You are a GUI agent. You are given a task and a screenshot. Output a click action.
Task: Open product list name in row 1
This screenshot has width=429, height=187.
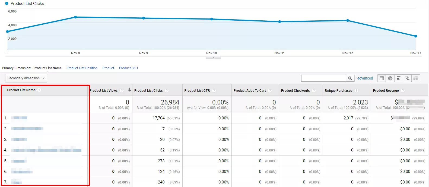tap(19, 118)
